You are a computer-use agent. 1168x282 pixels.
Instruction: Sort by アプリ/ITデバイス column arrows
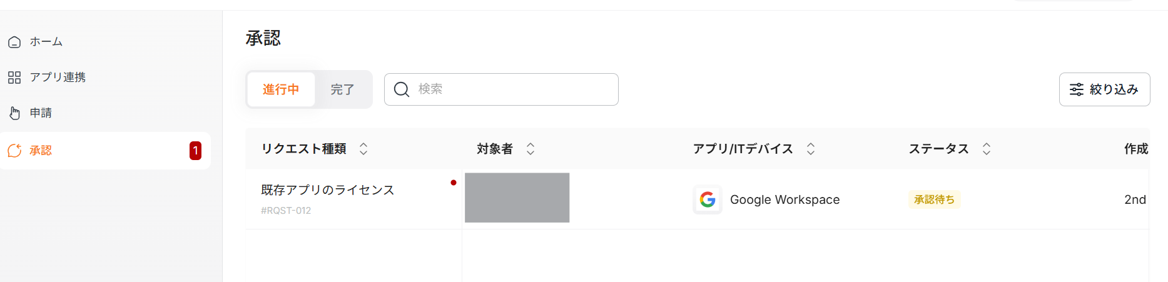(x=811, y=149)
